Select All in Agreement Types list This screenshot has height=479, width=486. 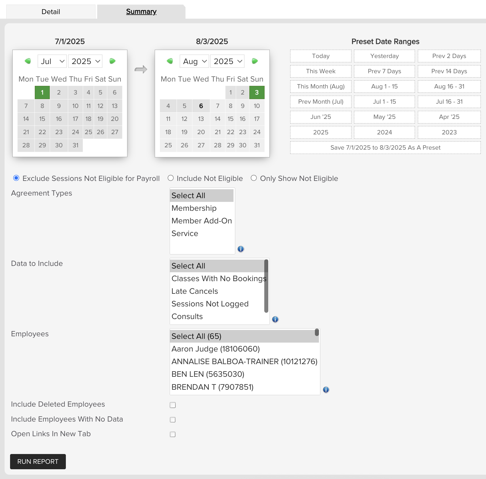(x=202, y=196)
